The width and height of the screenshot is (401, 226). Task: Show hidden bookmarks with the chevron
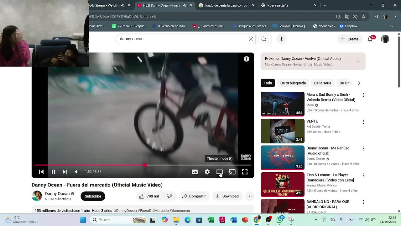tap(392, 26)
